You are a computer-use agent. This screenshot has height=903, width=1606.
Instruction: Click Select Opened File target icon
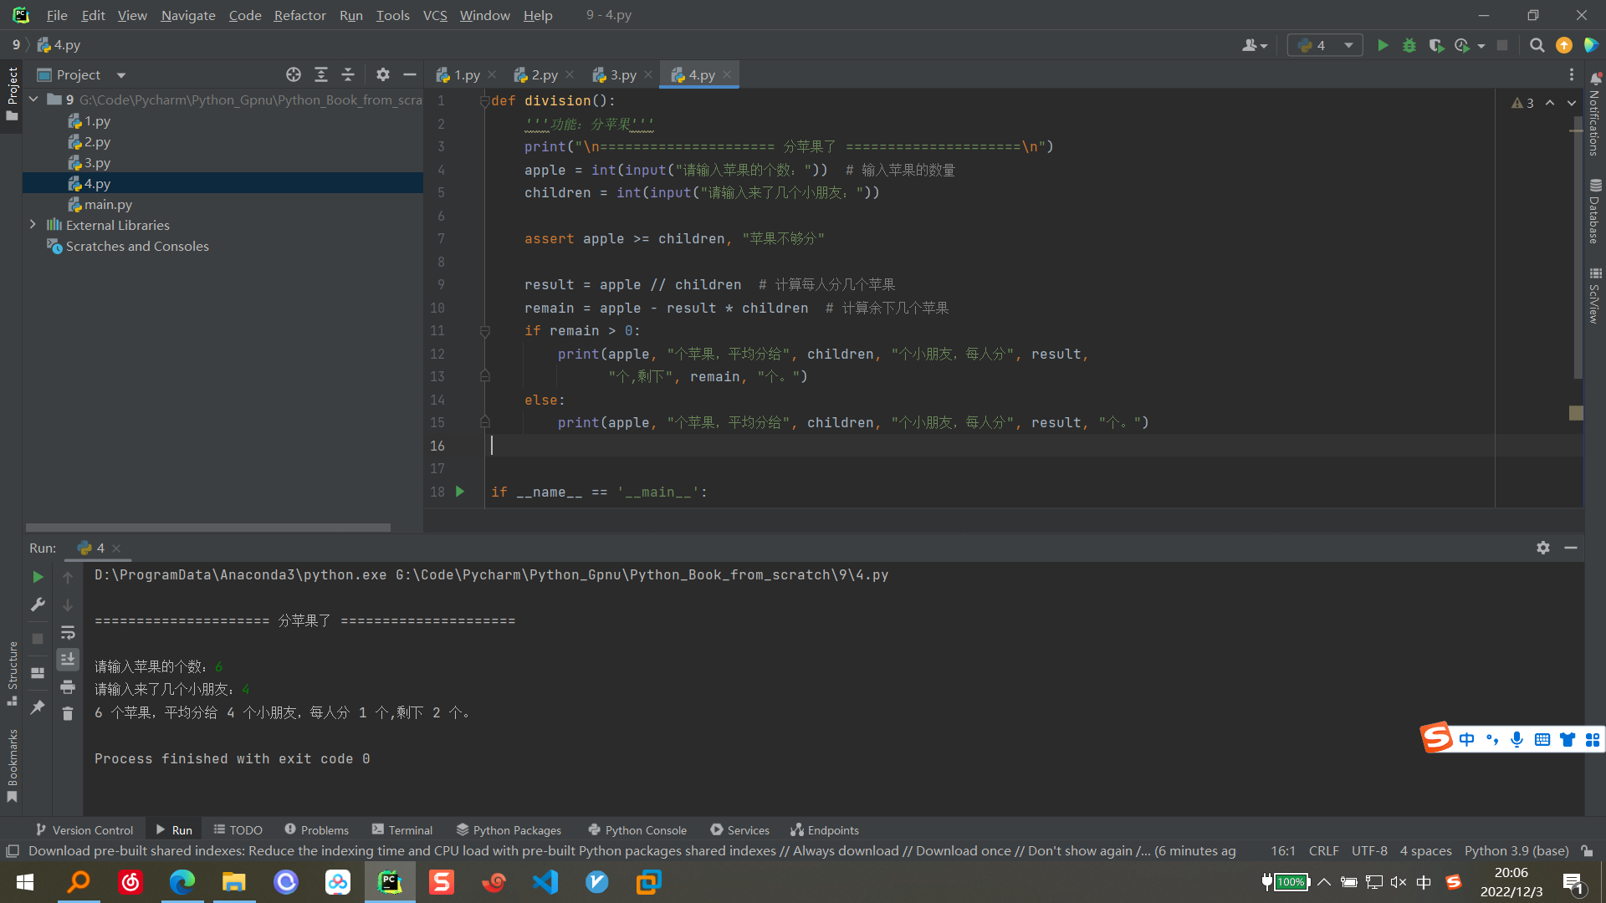[x=293, y=74]
